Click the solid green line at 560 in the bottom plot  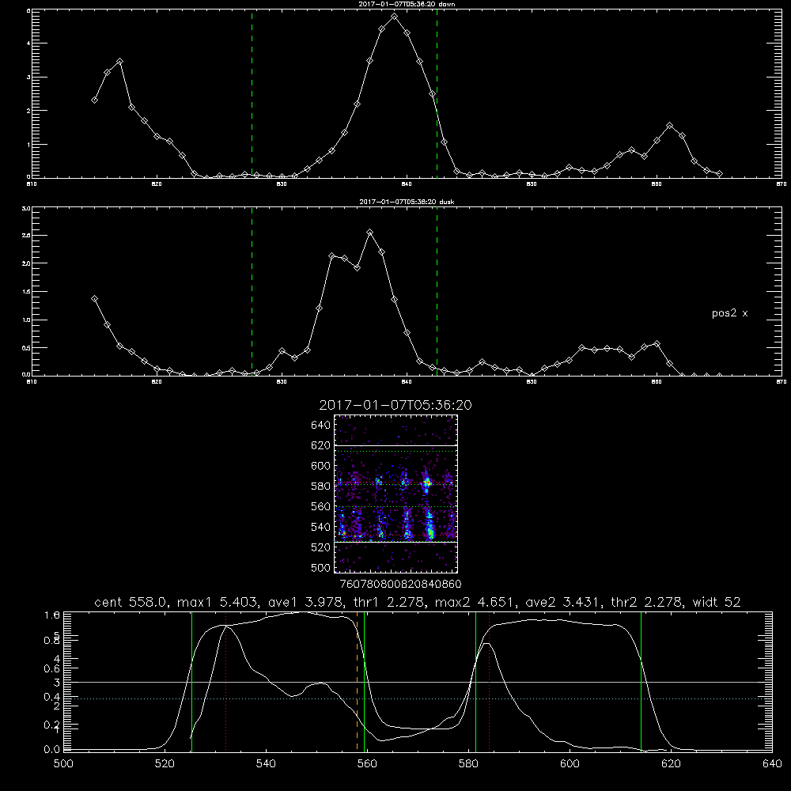(x=364, y=681)
